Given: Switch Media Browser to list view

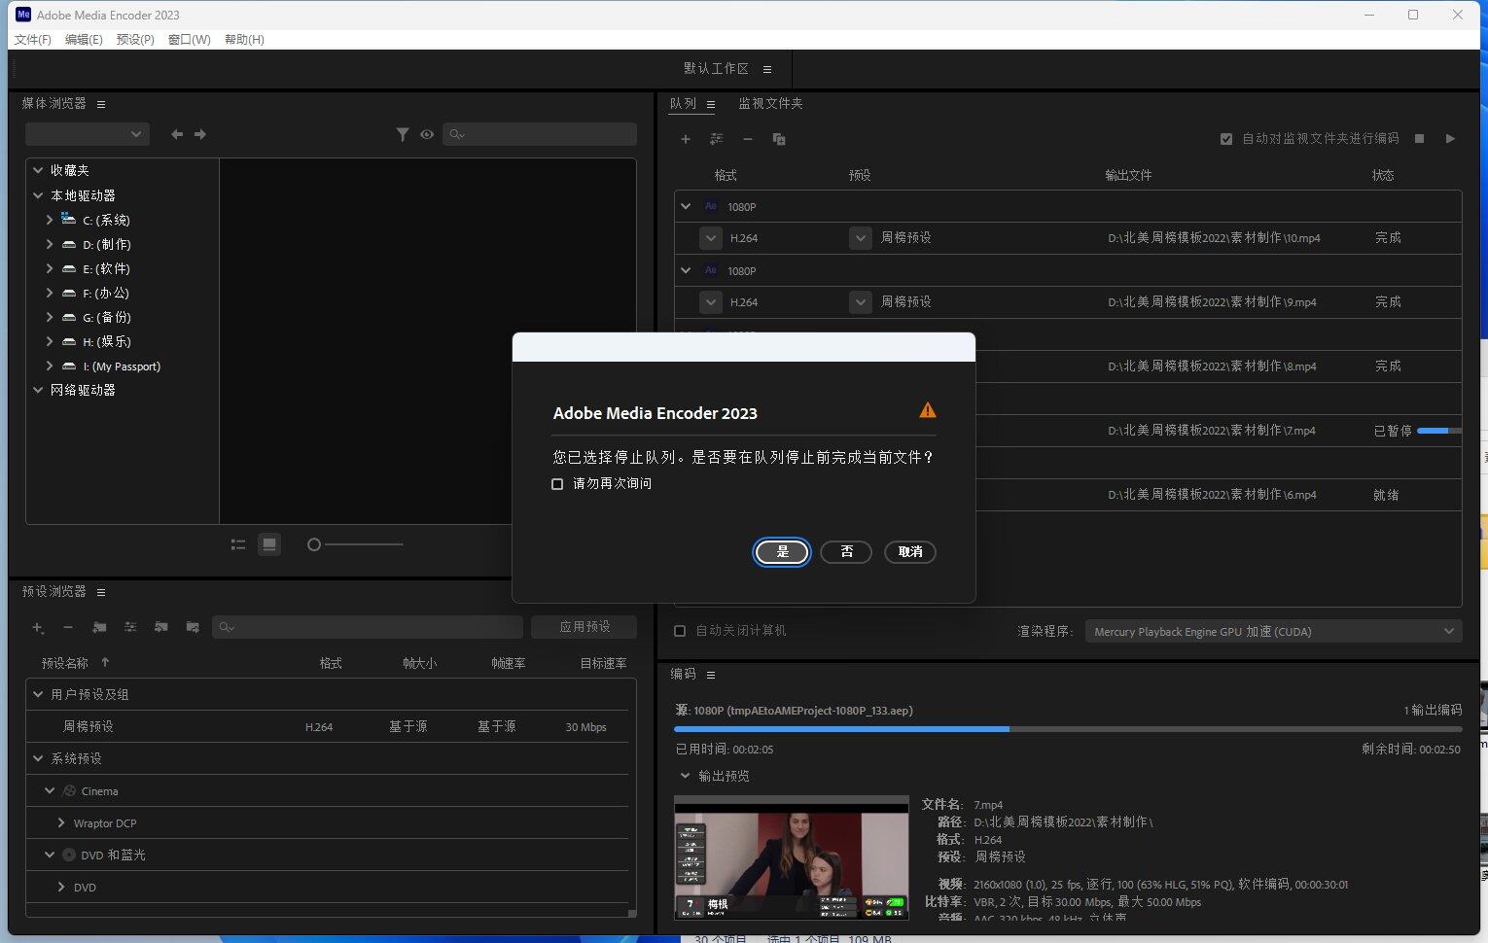Looking at the screenshot, I should coord(238,544).
